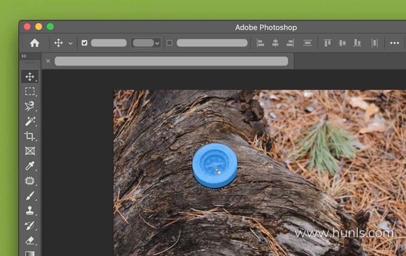Close the open document tab

[x=48, y=61]
